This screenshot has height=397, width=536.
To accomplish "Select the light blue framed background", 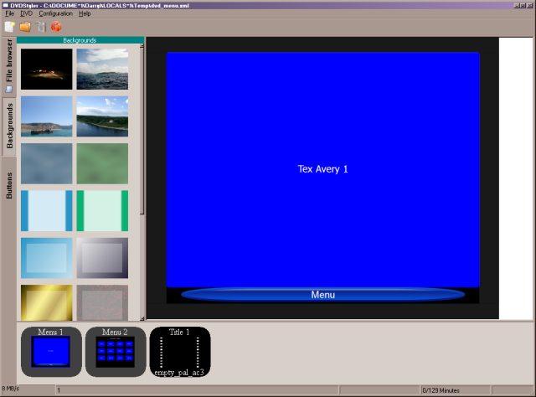I will 47,258.
